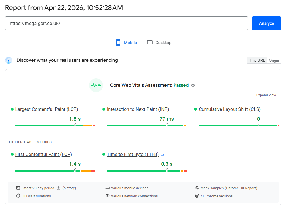Viewport: 287px width, 208px height.
Task: Click inside the URL input field
Action: (127, 23)
